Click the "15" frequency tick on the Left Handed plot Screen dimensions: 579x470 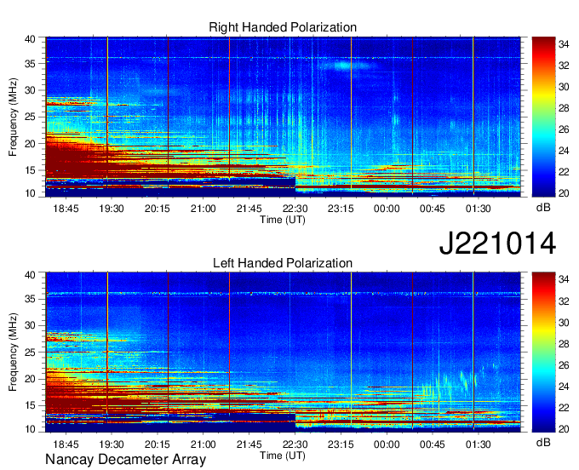pos(30,406)
